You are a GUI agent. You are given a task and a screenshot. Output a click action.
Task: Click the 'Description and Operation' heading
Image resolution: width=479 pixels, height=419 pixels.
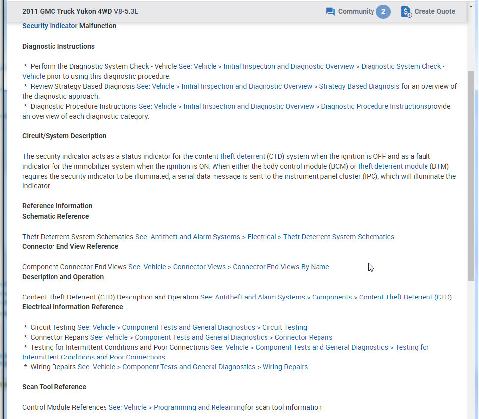(x=62, y=277)
